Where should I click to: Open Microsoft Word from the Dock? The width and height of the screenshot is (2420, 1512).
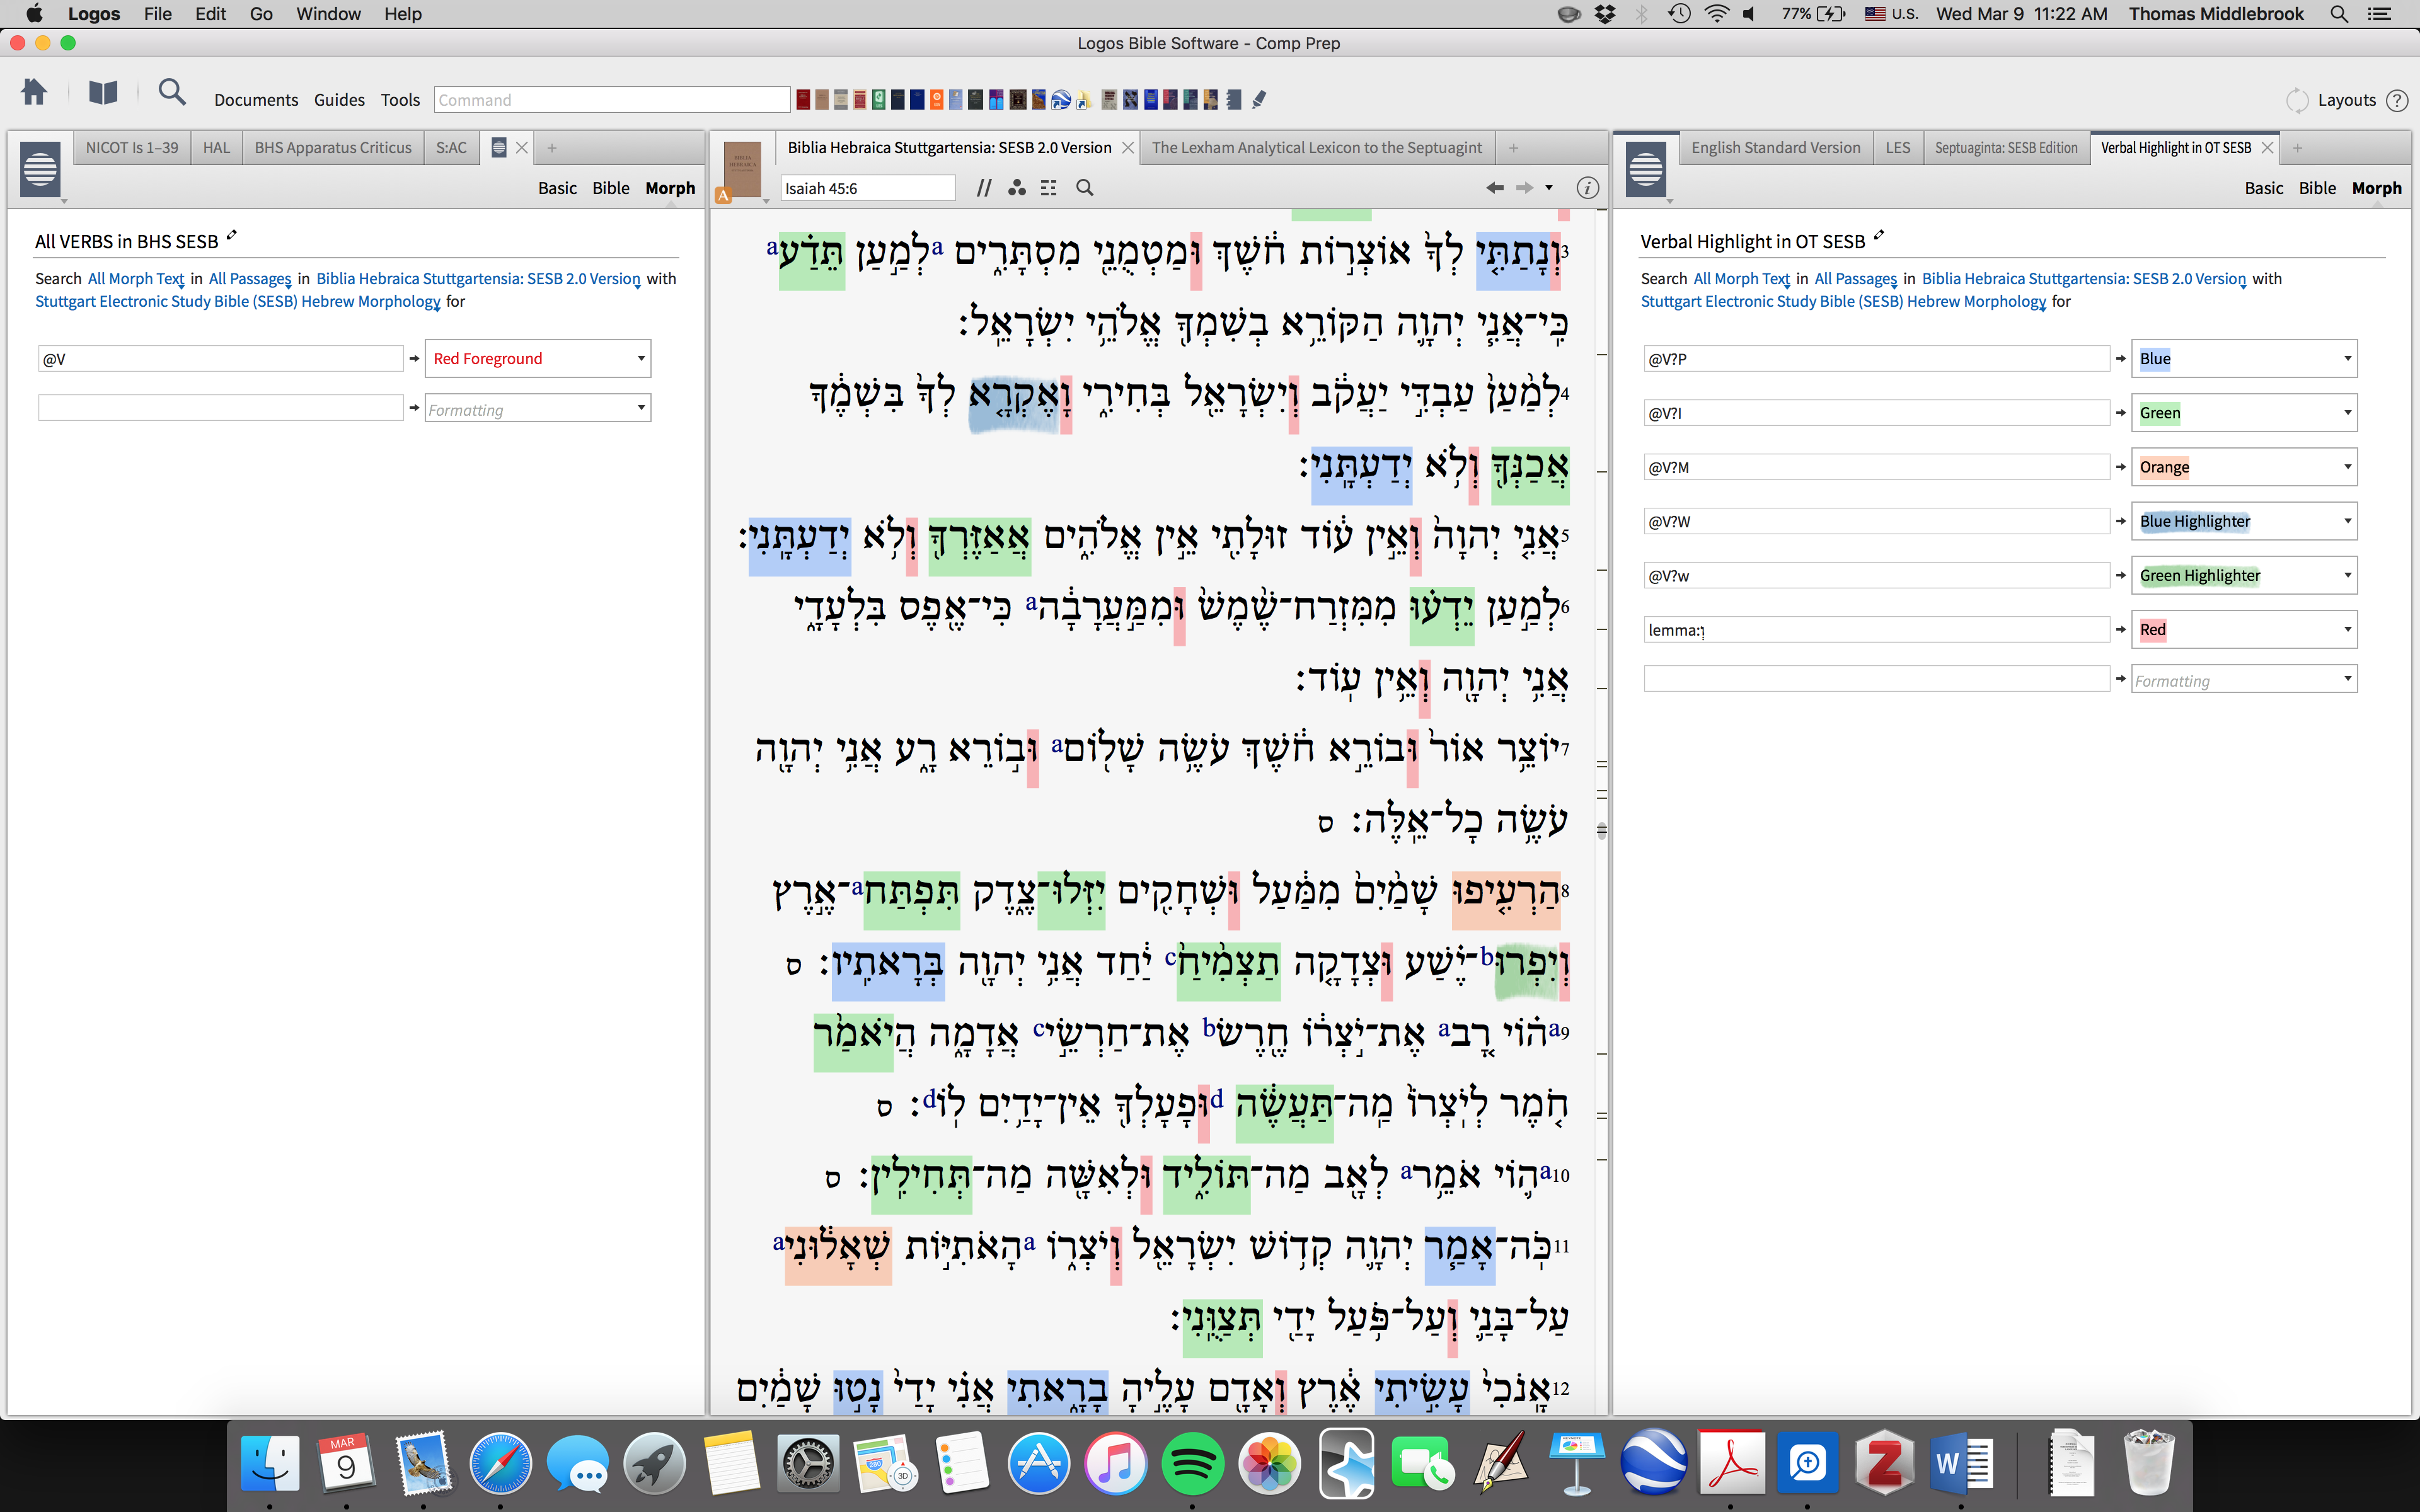[1962, 1464]
